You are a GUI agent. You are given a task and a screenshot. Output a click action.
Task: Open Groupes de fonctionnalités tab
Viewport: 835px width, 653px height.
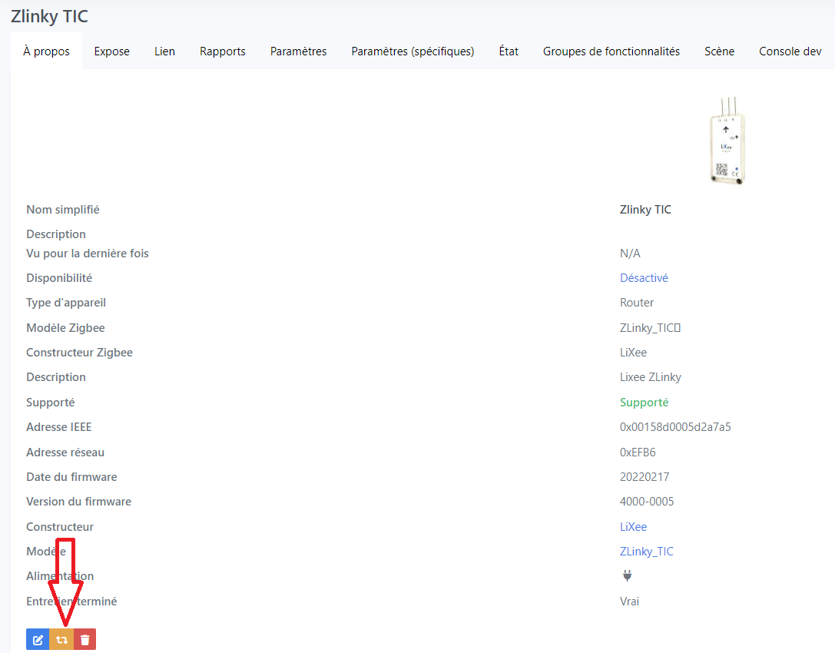point(611,51)
